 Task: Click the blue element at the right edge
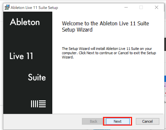(x=165, y=79)
